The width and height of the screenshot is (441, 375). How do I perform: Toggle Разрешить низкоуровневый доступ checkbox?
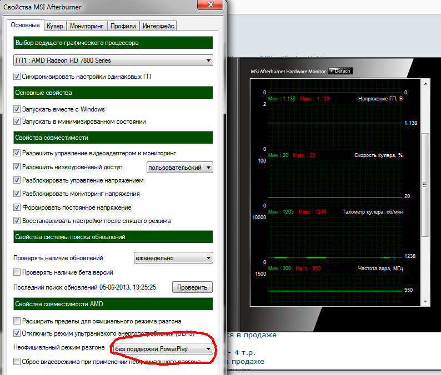click(17, 167)
